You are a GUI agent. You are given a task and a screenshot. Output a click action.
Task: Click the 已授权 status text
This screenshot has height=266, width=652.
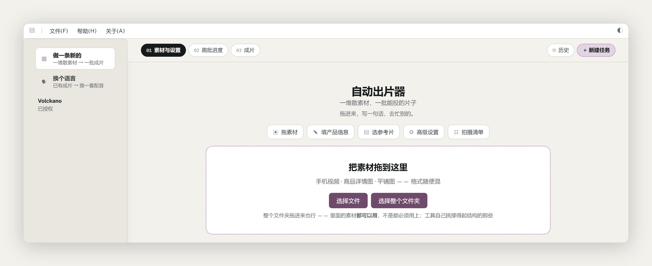(x=45, y=109)
